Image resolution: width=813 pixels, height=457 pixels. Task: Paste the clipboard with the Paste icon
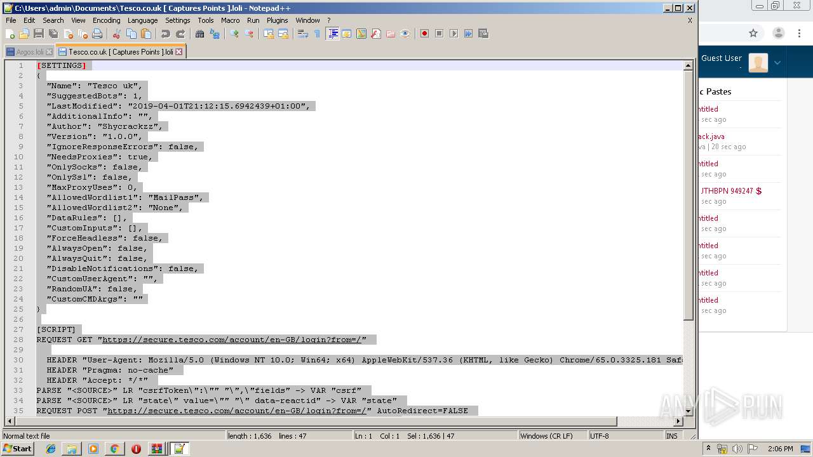pos(146,34)
